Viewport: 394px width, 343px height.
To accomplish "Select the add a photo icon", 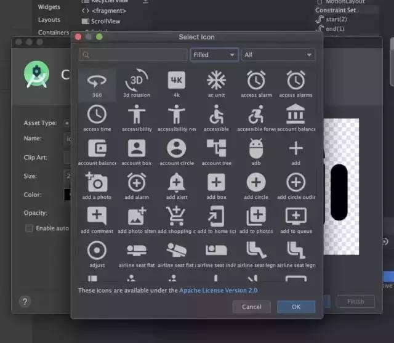I will (x=97, y=187).
